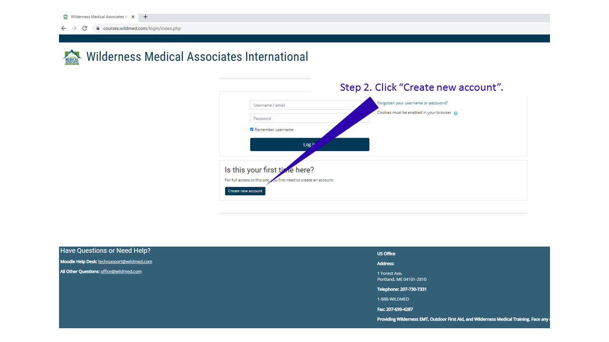Click 'Portland, ME 04101-2810' text
Image resolution: width=609 pixels, height=342 pixels.
coord(402,279)
